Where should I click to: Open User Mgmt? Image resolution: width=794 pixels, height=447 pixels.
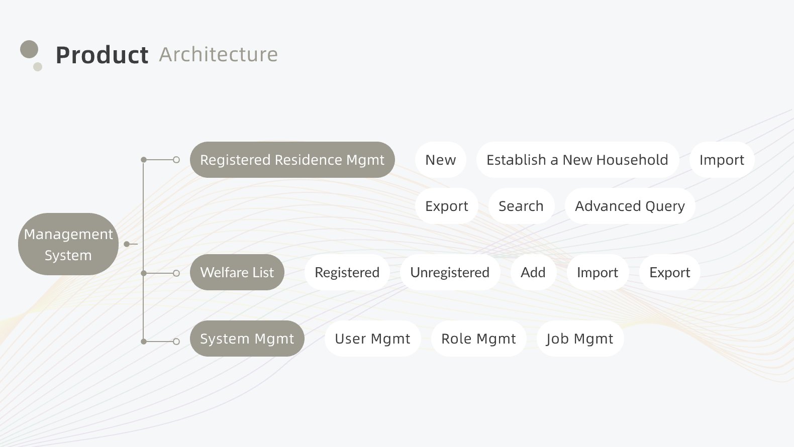pyautogui.click(x=372, y=339)
